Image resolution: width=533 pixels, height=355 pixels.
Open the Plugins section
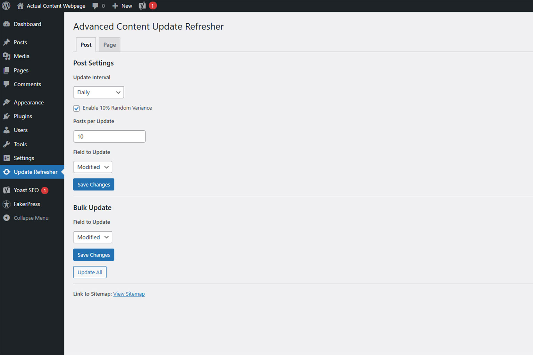pyautogui.click(x=23, y=116)
